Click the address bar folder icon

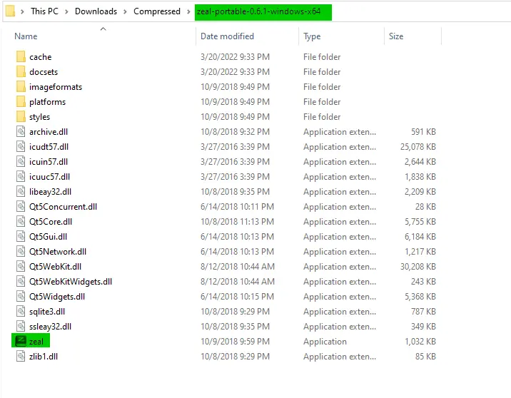10,11
